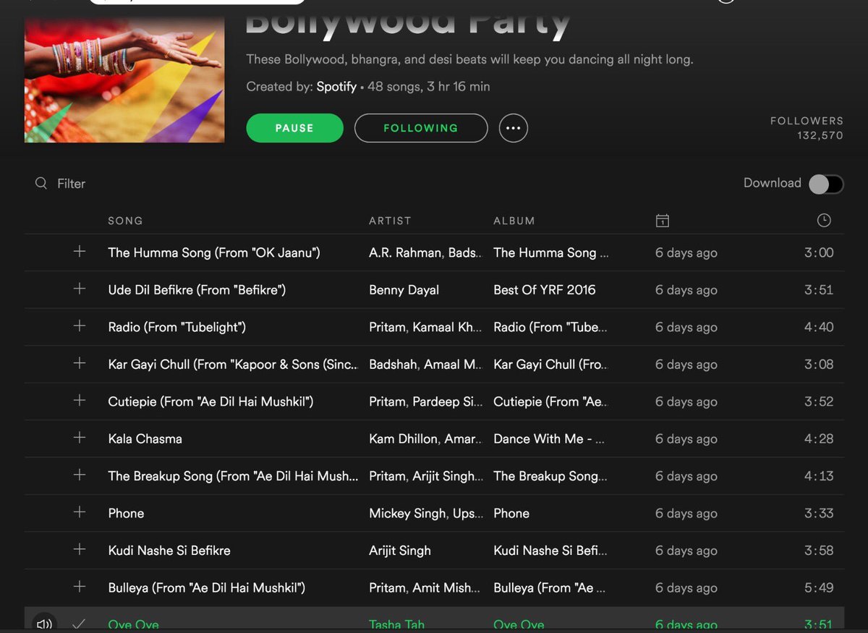Click the Spotify creator link
This screenshot has width=868, height=633.
tap(336, 87)
